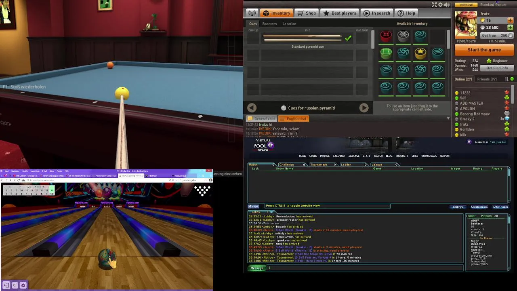Reload the page in the bowling browser
Viewport: 517px width, 291px height.
coord(18,180)
